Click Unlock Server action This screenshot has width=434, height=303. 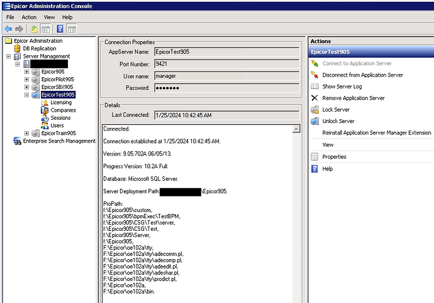coord(338,121)
